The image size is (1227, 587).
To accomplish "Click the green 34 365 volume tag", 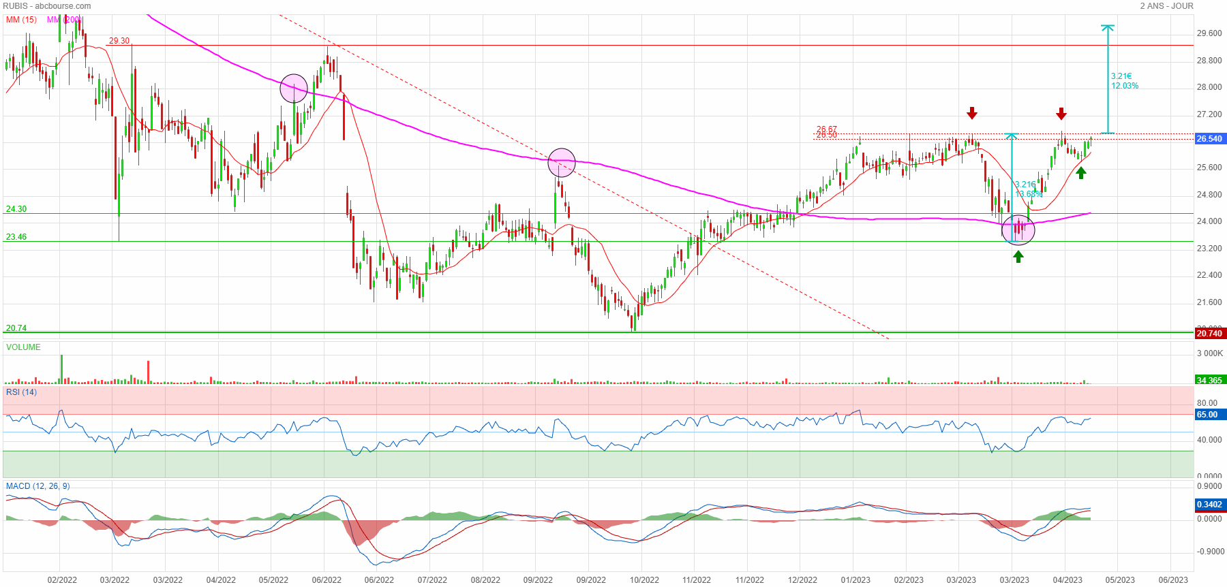I will point(1210,380).
